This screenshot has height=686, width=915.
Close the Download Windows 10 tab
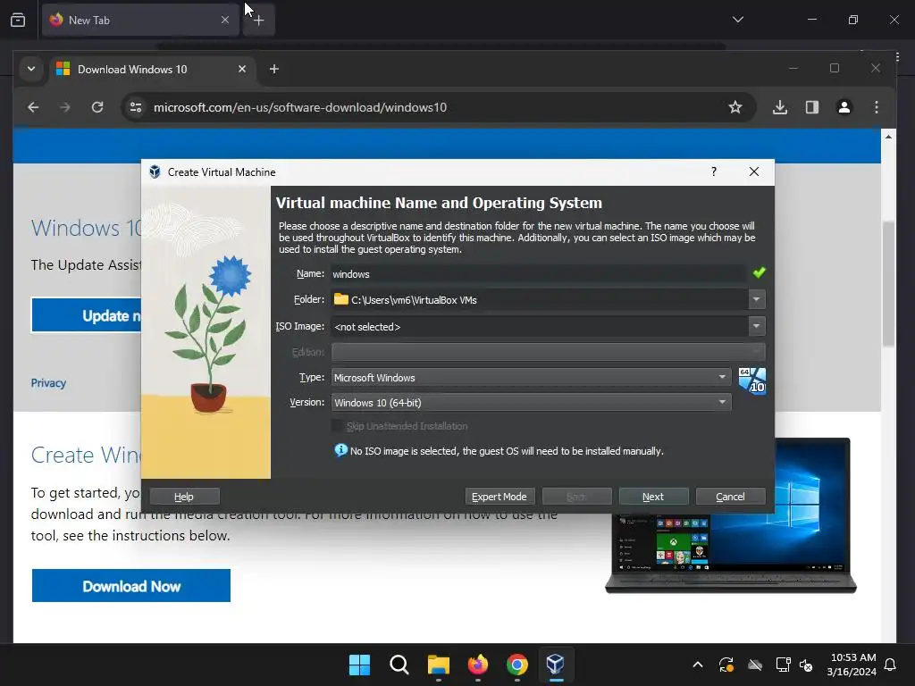242,69
